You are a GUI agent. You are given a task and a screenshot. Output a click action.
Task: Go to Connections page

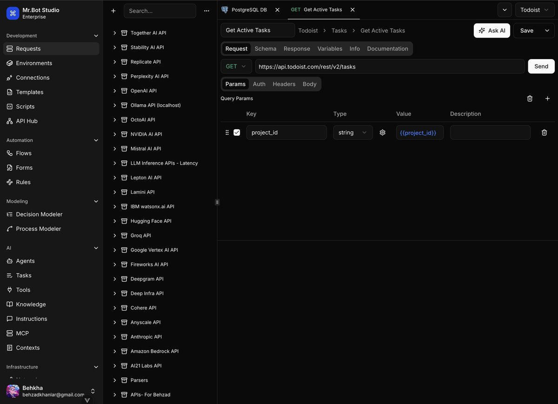pyautogui.click(x=51, y=78)
